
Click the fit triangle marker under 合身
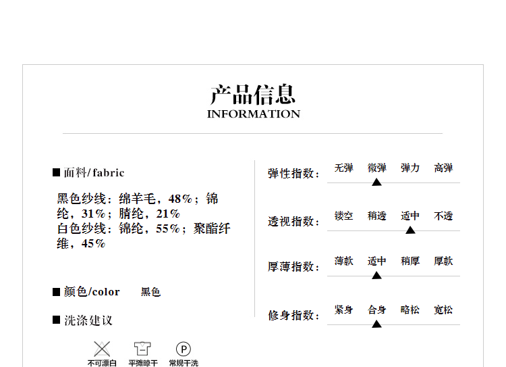click(x=376, y=324)
